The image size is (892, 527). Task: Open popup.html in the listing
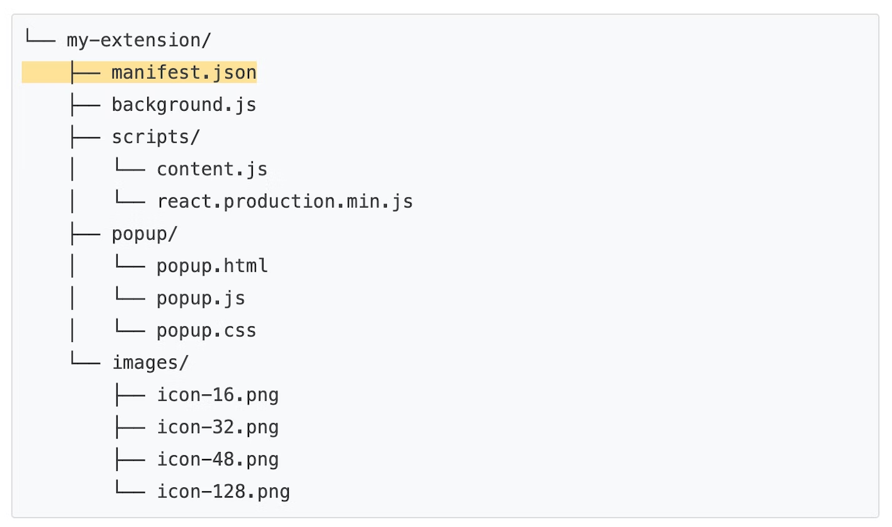click(212, 266)
